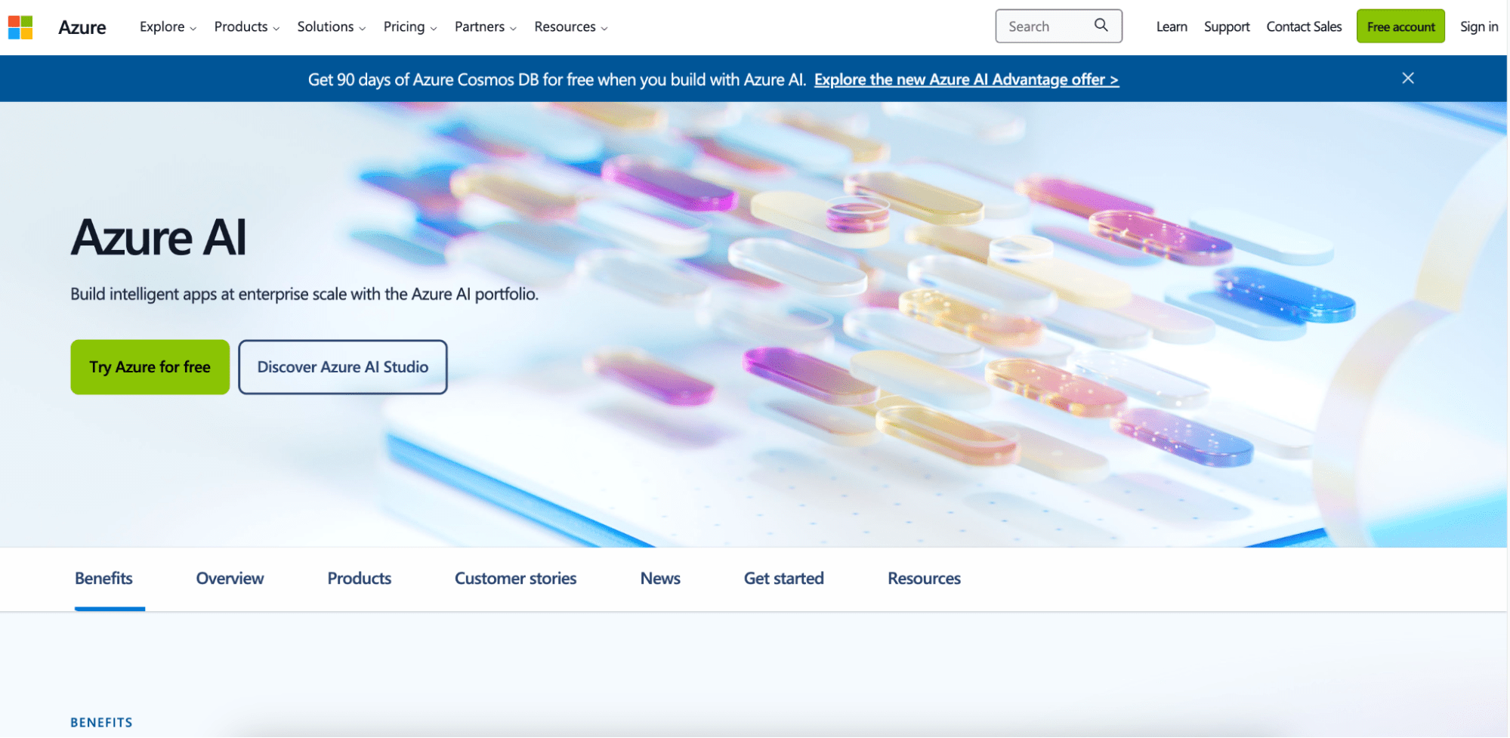1510x738 pixels.
Task: Open the Resources tab below hero
Action: [x=924, y=579]
